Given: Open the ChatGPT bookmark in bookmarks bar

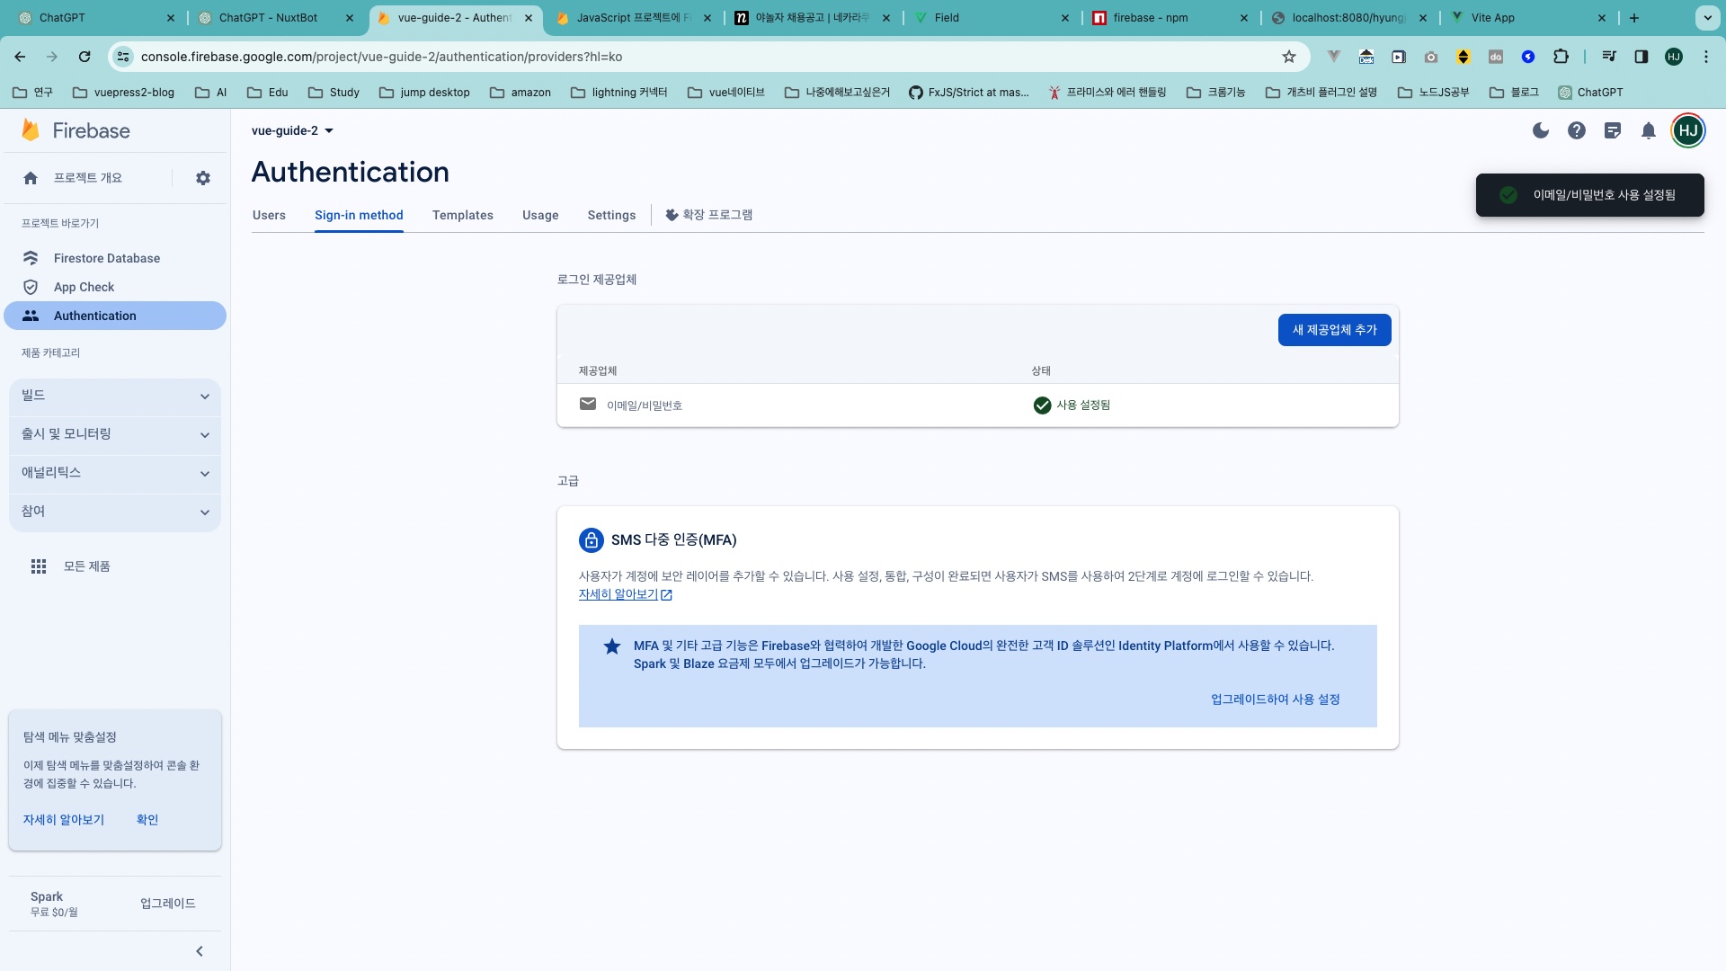Looking at the screenshot, I should click(x=1590, y=92).
